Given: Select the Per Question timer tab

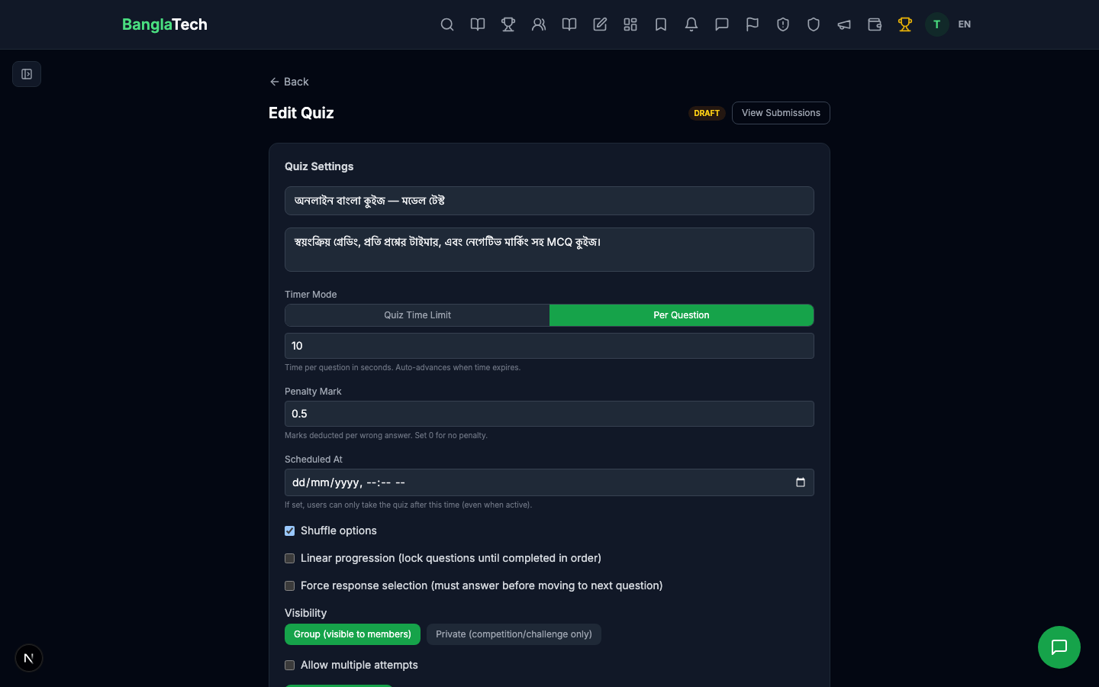Looking at the screenshot, I should [x=682, y=314].
